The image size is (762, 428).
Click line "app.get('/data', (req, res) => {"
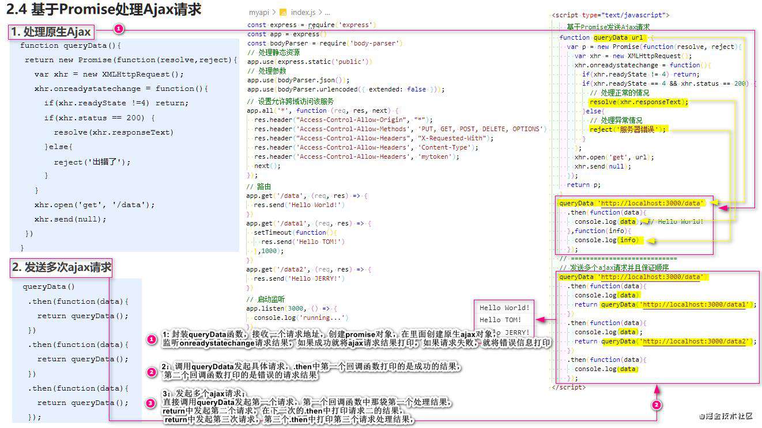coord(307,196)
